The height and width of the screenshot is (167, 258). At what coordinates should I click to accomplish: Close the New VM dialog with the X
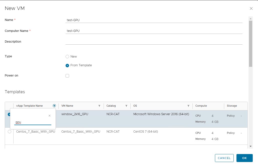point(251,8)
